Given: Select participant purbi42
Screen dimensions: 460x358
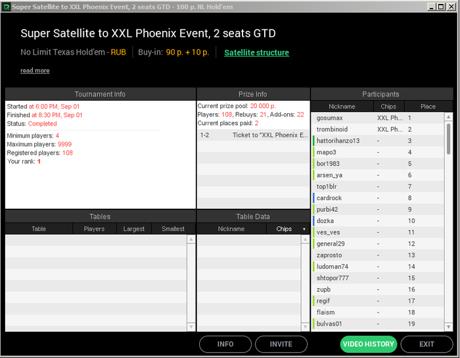Looking at the screenshot, I should coord(378,209).
